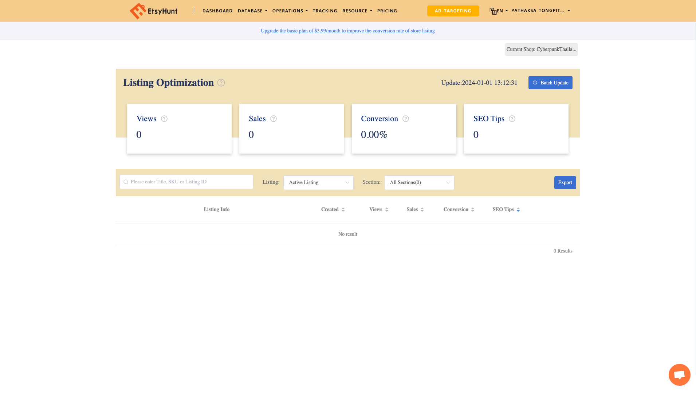Screen dimensions: 696x393
Task: Open the upgrade basic plan link
Action: [347, 31]
